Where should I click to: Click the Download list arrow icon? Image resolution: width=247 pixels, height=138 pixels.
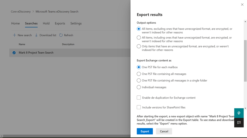36,35
